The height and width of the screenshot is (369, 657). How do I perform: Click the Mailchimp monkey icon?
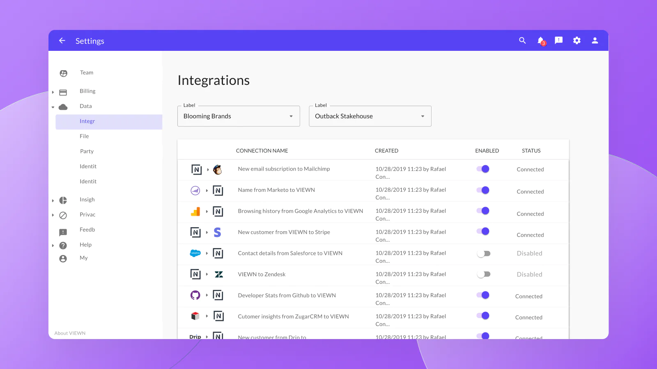pos(218,170)
